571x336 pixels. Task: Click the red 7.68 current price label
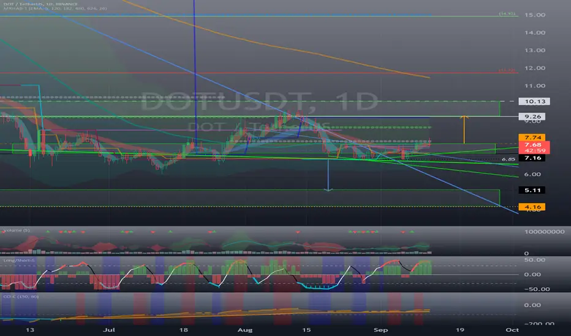[x=534, y=145]
